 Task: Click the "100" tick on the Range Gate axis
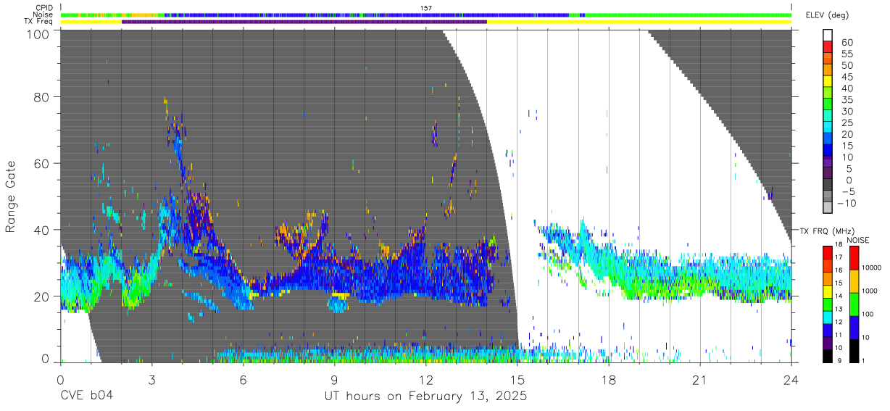(x=39, y=33)
